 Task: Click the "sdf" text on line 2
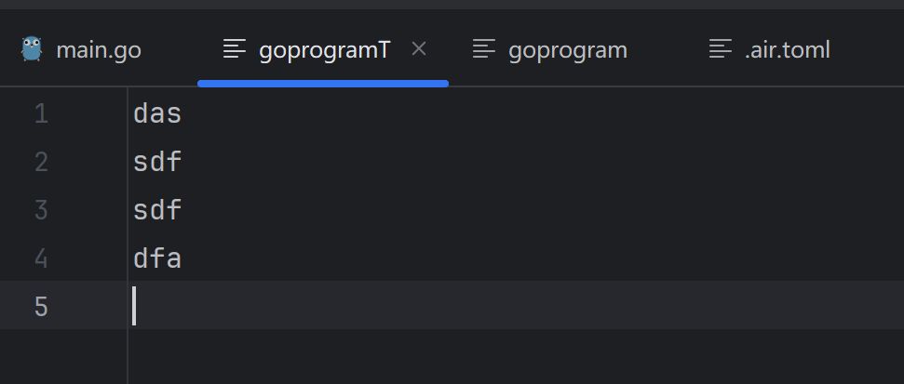point(157,163)
